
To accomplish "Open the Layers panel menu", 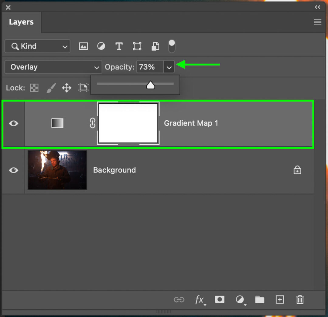I will point(317,22).
